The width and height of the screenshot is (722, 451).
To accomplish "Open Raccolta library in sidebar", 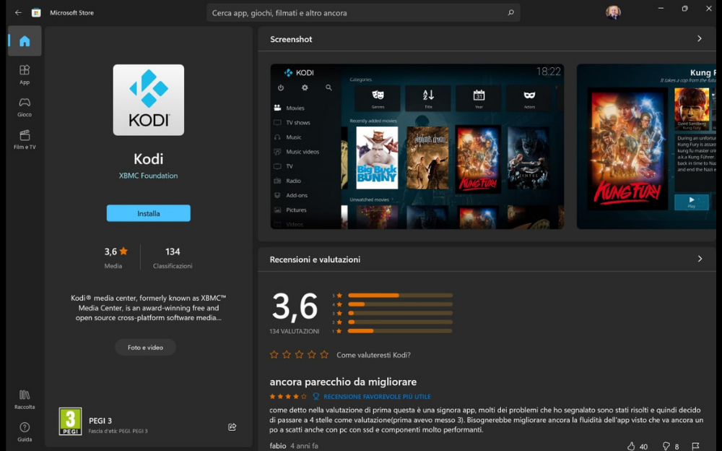I will [25, 400].
